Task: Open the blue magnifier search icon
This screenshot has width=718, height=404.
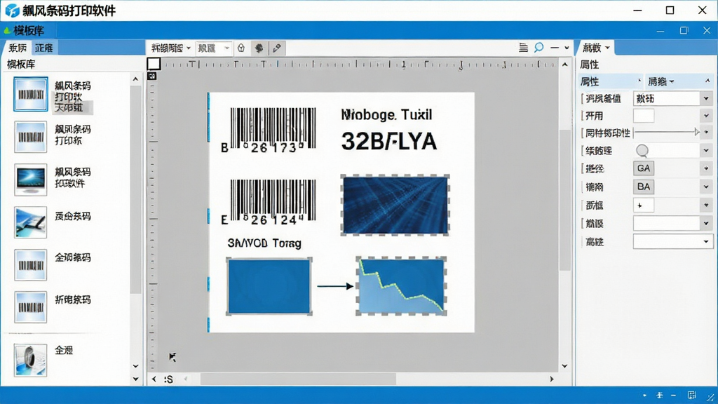Action: pos(539,47)
